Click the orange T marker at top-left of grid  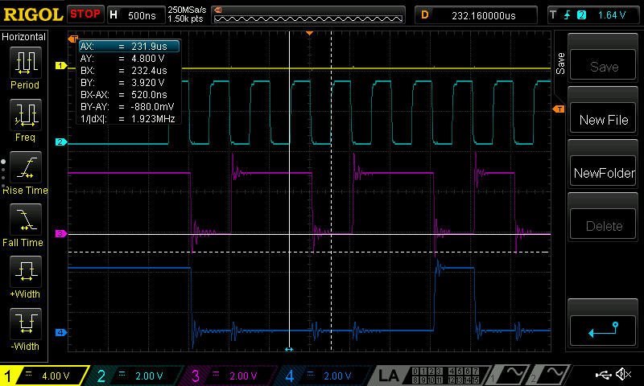73,39
